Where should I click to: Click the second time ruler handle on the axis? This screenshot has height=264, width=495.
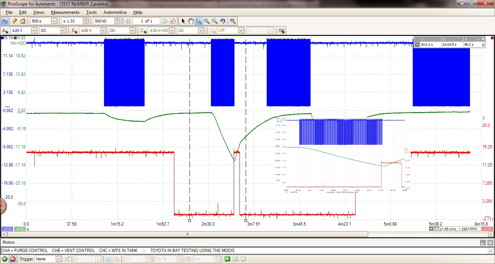(x=246, y=220)
